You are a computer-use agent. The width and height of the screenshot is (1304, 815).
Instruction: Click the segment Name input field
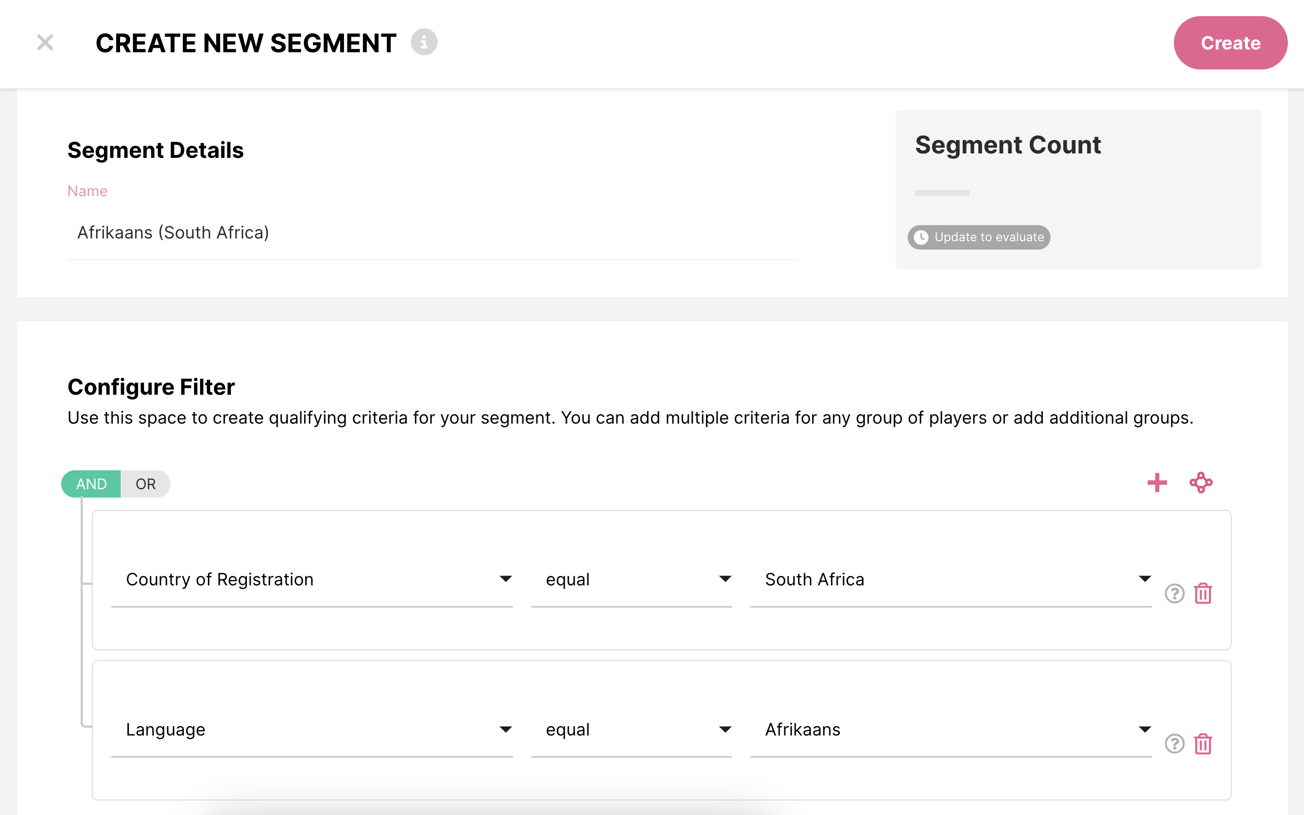point(431,232)
